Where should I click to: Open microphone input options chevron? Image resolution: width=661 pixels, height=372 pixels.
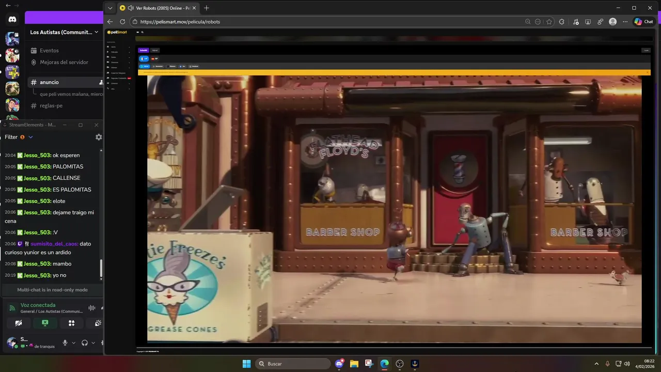point(73,343)
